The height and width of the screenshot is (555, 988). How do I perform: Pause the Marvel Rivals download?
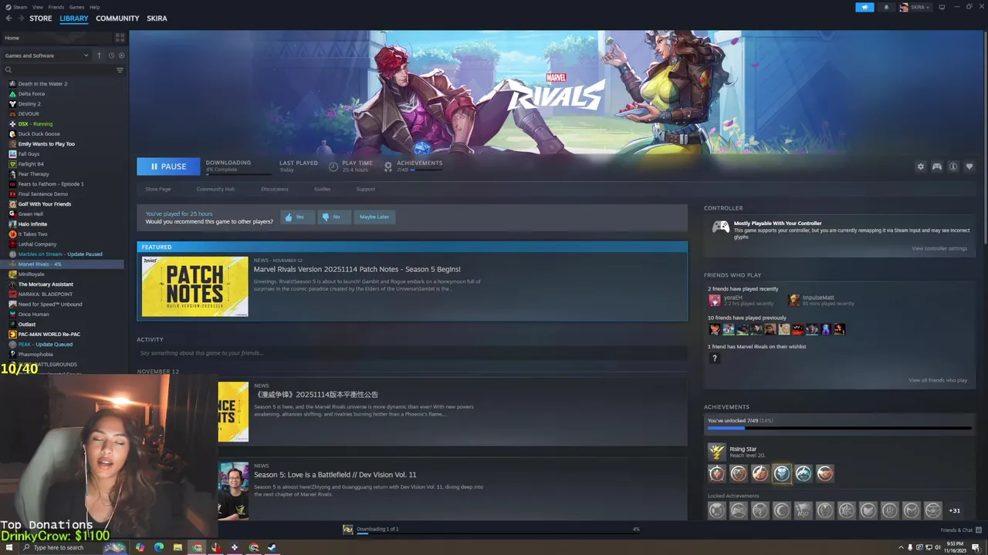pos(168,166)
